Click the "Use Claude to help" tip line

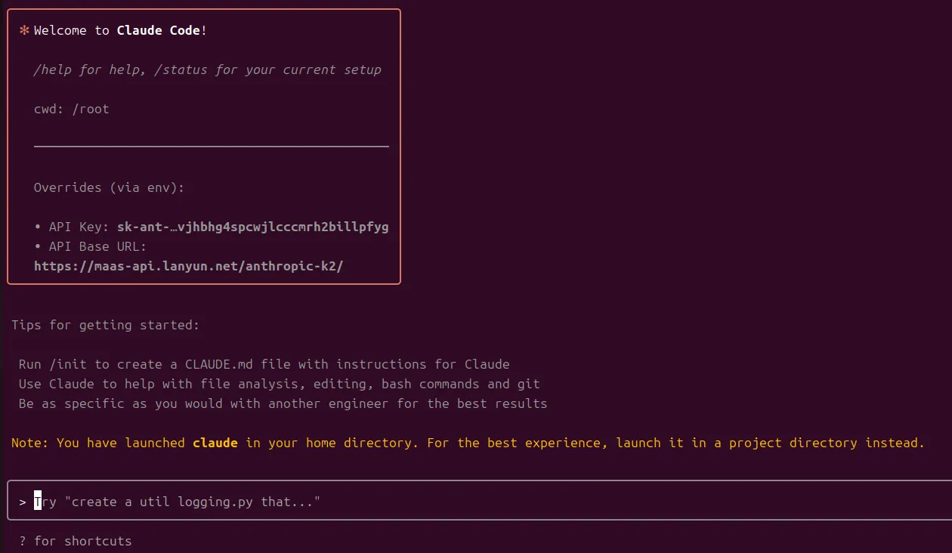point(280,384)
